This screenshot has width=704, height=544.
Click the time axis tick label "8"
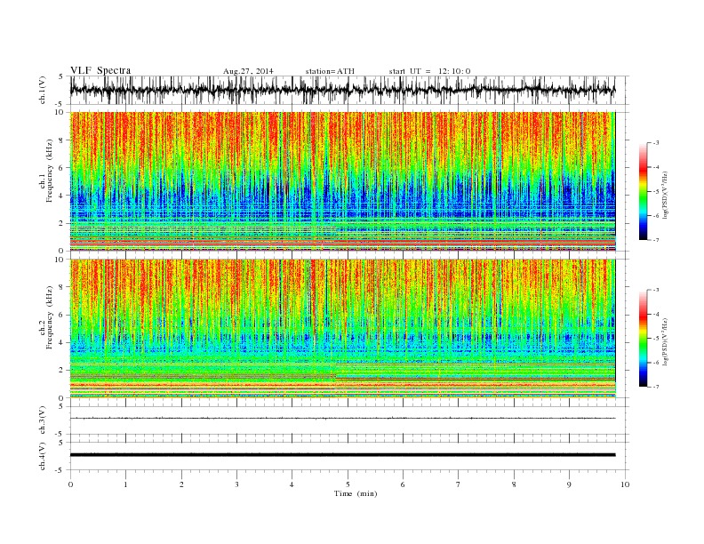point(514,484)
